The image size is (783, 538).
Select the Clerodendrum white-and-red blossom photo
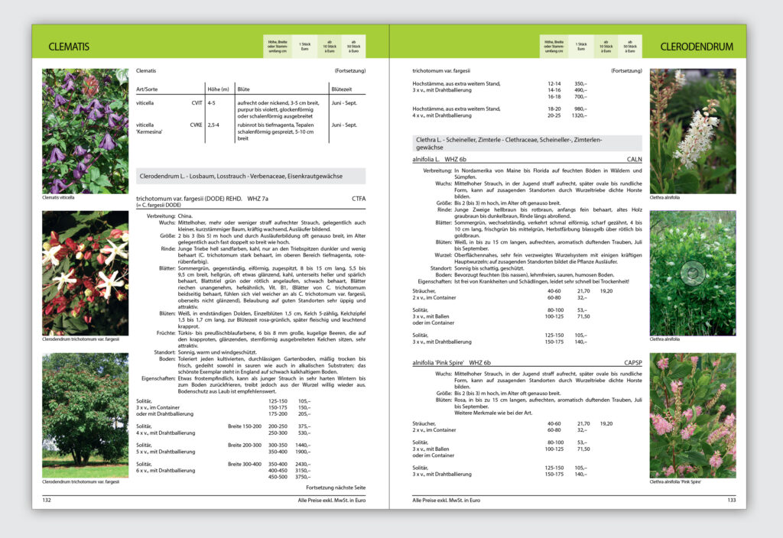pos(85,273)
